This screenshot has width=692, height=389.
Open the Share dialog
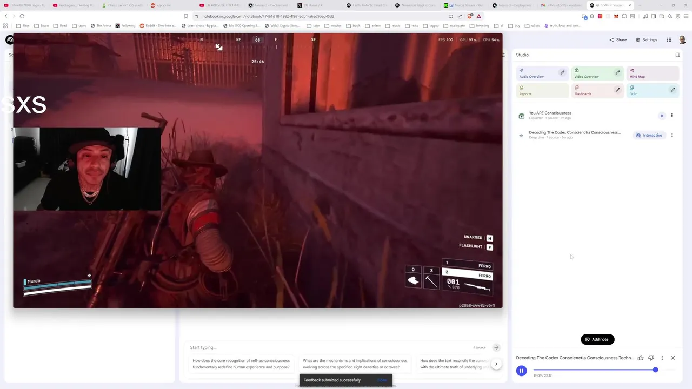[618, 39]
